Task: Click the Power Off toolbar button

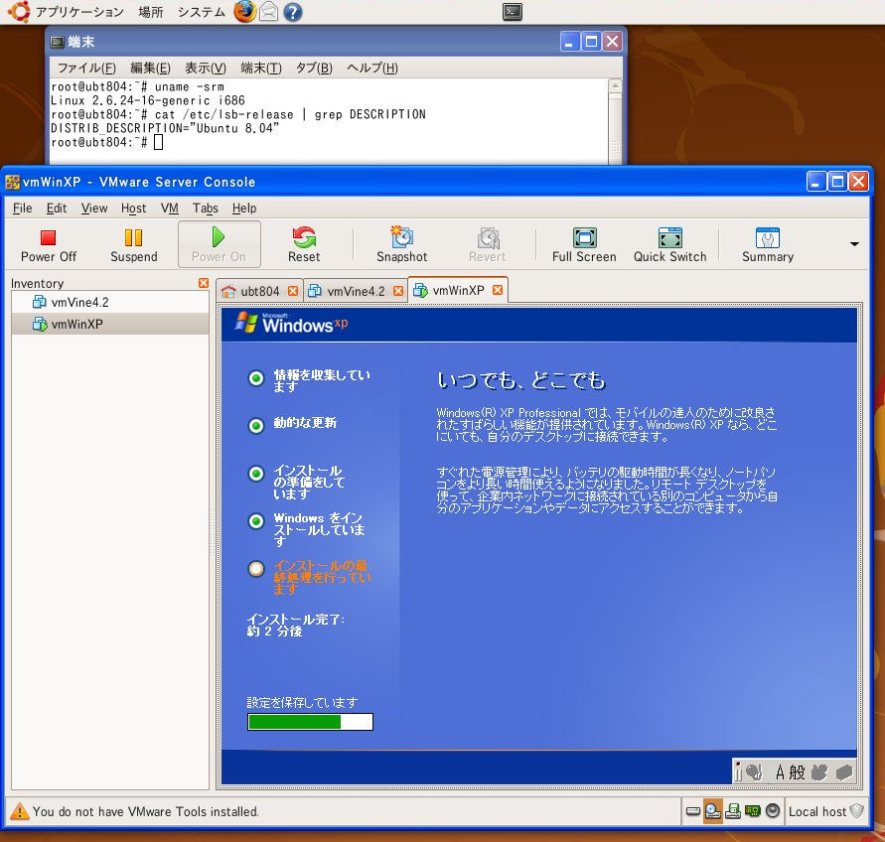Action: pyautogui.click(x=48, y=245)
